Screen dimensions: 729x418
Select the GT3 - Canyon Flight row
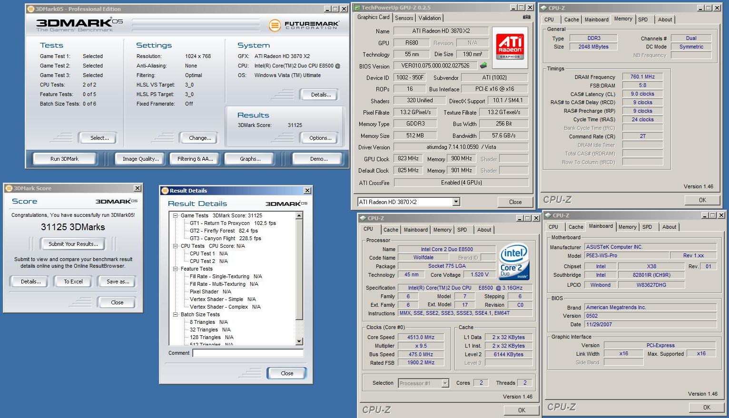click(225, 238)
